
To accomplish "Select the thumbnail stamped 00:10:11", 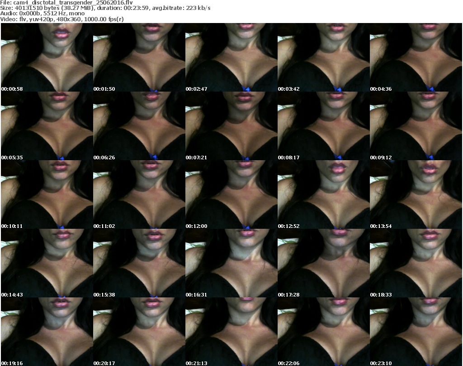I will (x=47, y=195).
